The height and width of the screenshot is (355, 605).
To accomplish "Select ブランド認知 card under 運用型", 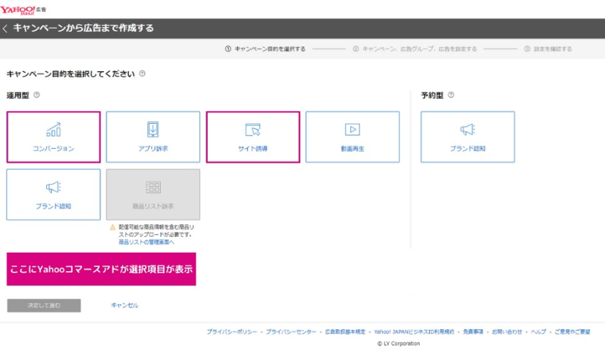I will (53, 195).
